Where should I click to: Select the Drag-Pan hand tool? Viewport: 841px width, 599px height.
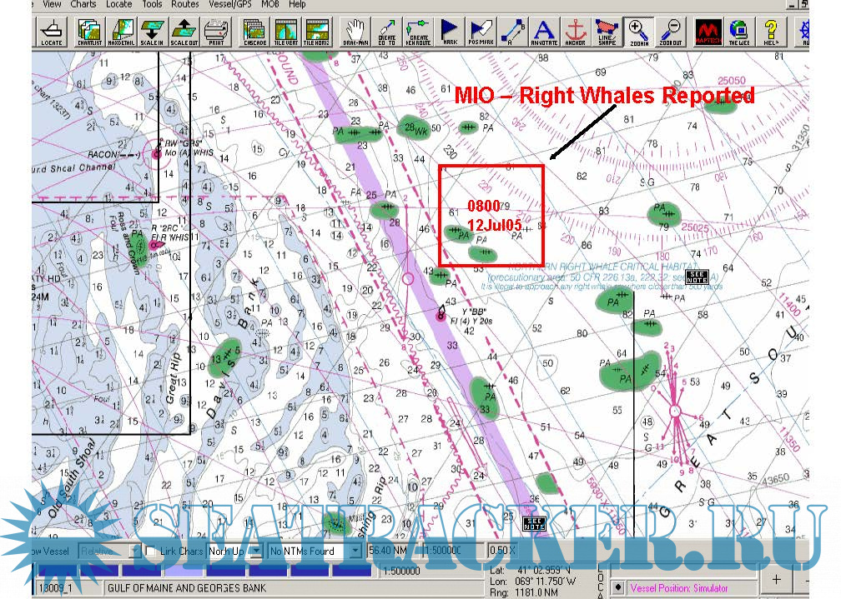(356, 31)
